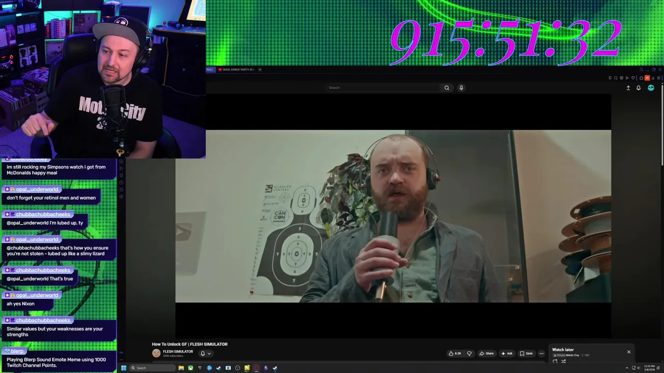Switch to WADL DANCE PARTY browser tab
This screenshot has height=373, width=664.
(x=236, y=69)
